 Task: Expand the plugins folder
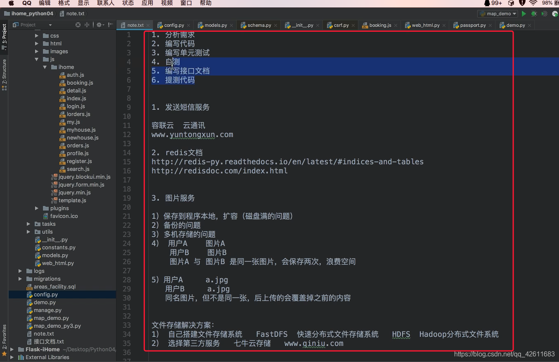tap(37, 208)
